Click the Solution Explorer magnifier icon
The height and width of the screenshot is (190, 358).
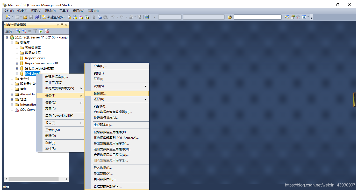[287, 17]
